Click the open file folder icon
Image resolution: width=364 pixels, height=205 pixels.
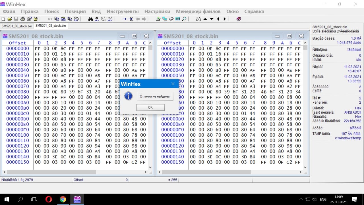pos(10,19)
